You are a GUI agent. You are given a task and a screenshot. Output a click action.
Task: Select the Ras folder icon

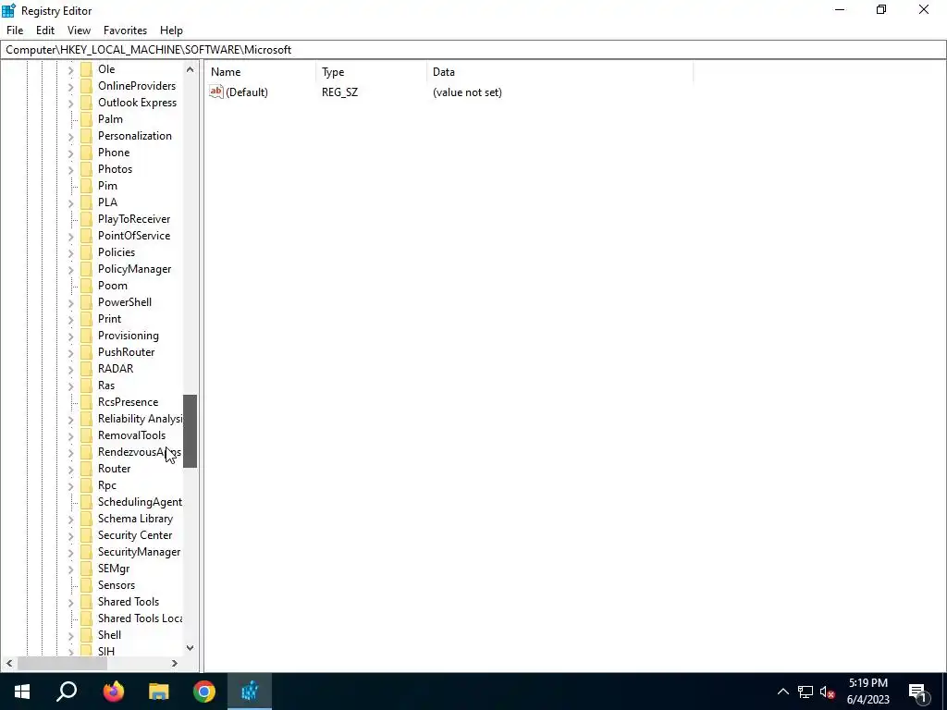click(86, 386)
